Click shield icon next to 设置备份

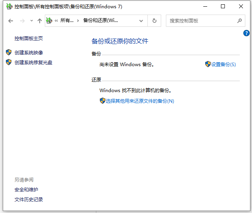click(x=208, y=64)
